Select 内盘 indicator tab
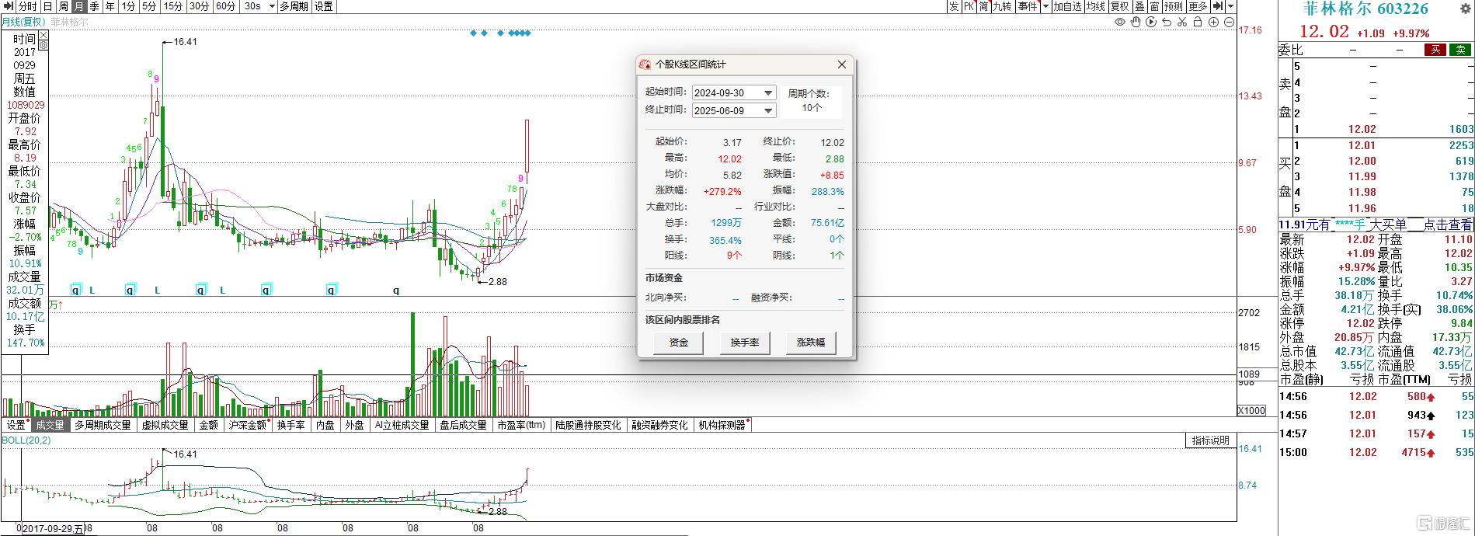This screenshot has height=536, width=1475. (325, 425)
